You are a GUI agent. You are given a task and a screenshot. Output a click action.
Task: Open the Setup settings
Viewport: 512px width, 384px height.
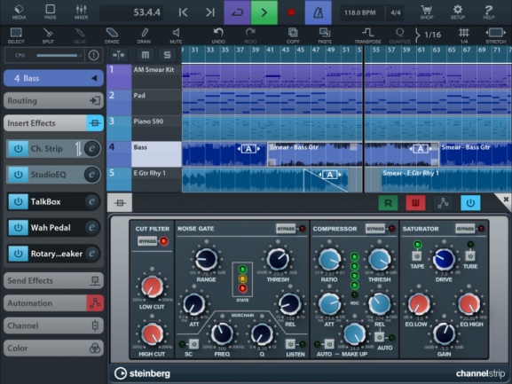[458, 12]
